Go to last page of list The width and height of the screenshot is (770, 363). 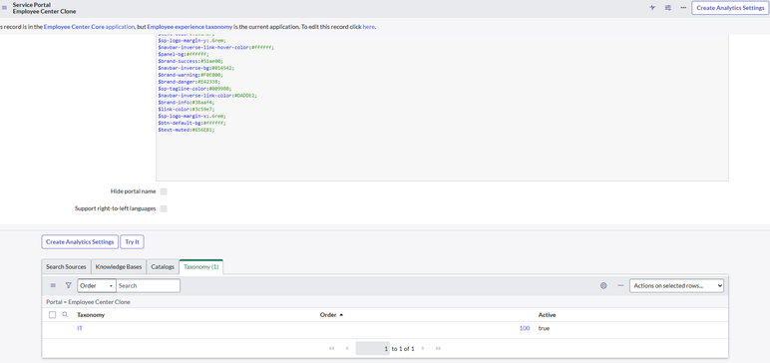pyautogui.click(x=438, y=348)
